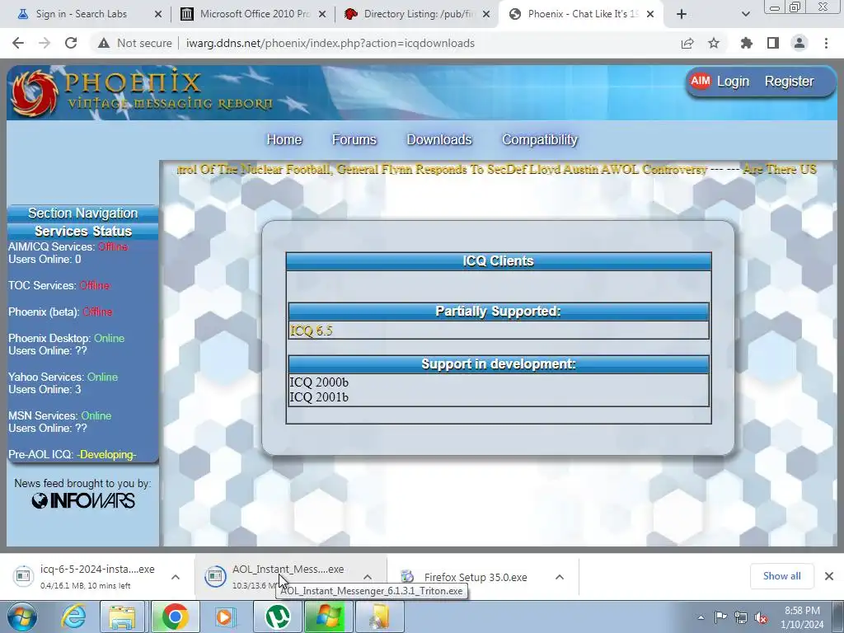Click the Pre-AOL ICQ Developing status
The height and width of the screenshot is (633, 844).
click(x=106, y=454)
